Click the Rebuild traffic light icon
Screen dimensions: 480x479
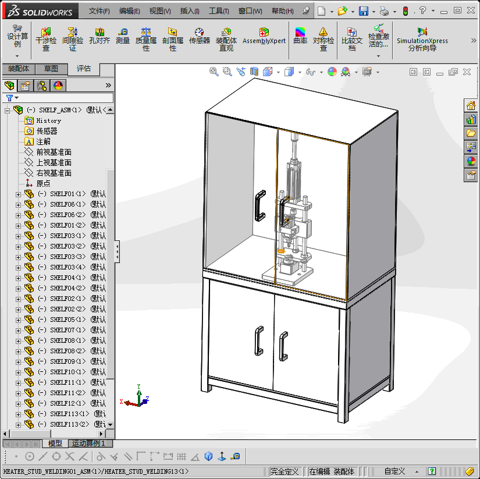click(406, 11)
